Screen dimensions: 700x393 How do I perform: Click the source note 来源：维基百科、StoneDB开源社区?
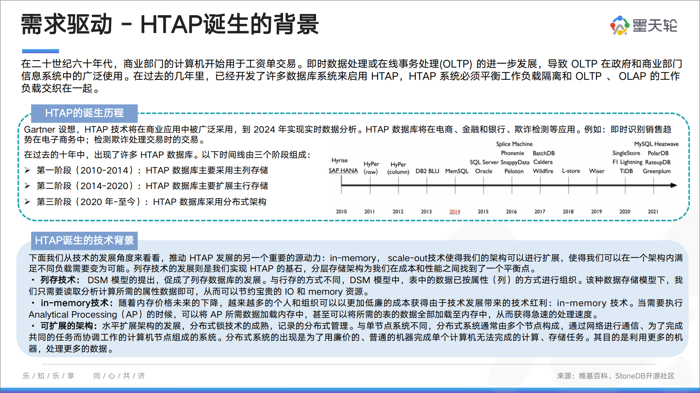(616, 376)
